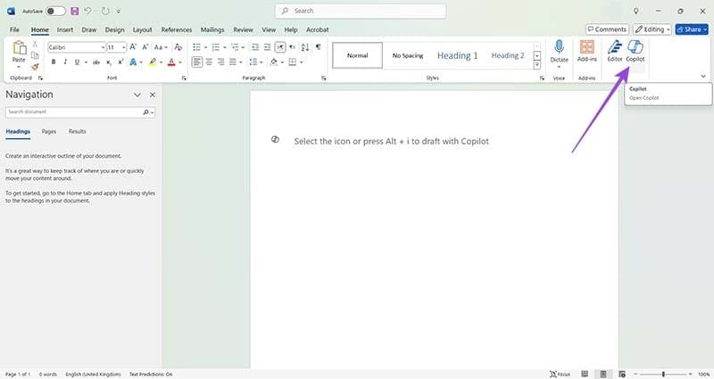
Task: Cut selection with scissors icon
Action: 35,45
